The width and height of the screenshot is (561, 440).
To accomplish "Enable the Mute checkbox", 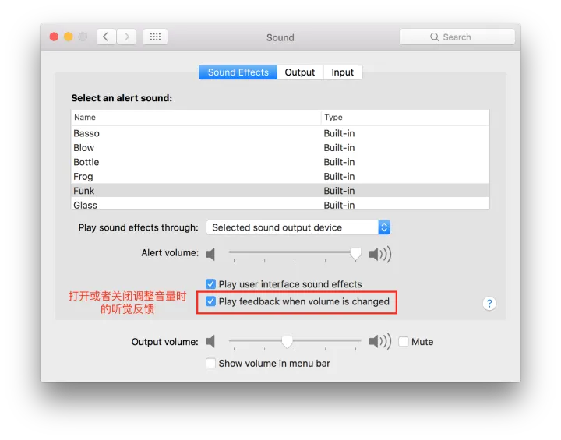I will [404, 342].
